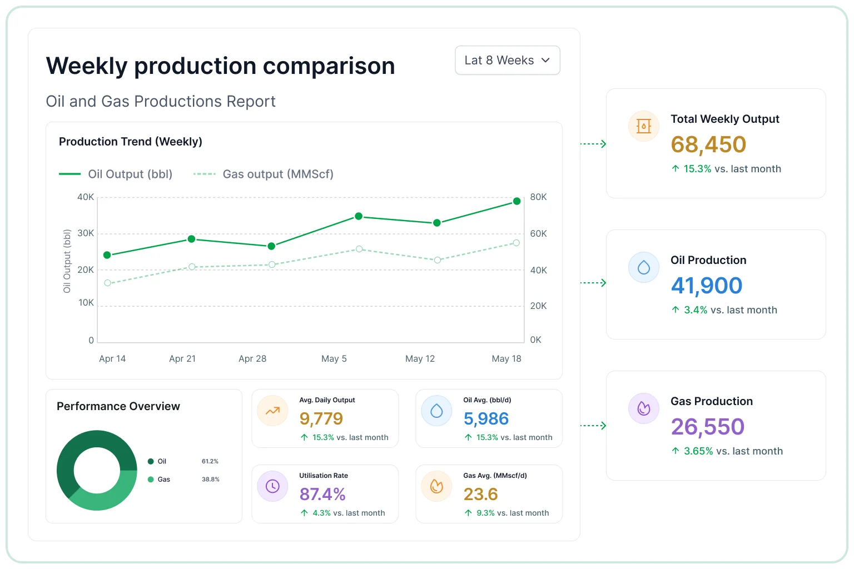Click the oil barrel icon beside Total Weekly Output
This screenshot has width=854, height=569.
click(x=643, y=126)
